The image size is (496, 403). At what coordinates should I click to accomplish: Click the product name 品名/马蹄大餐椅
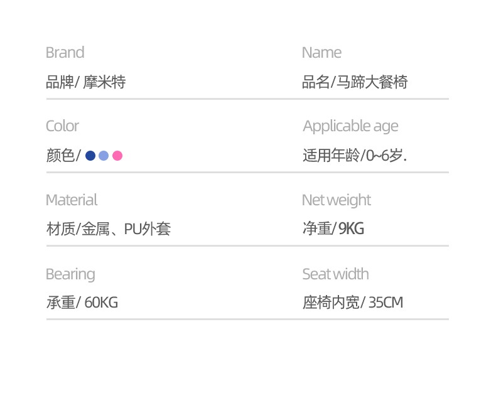coord(355,82)
